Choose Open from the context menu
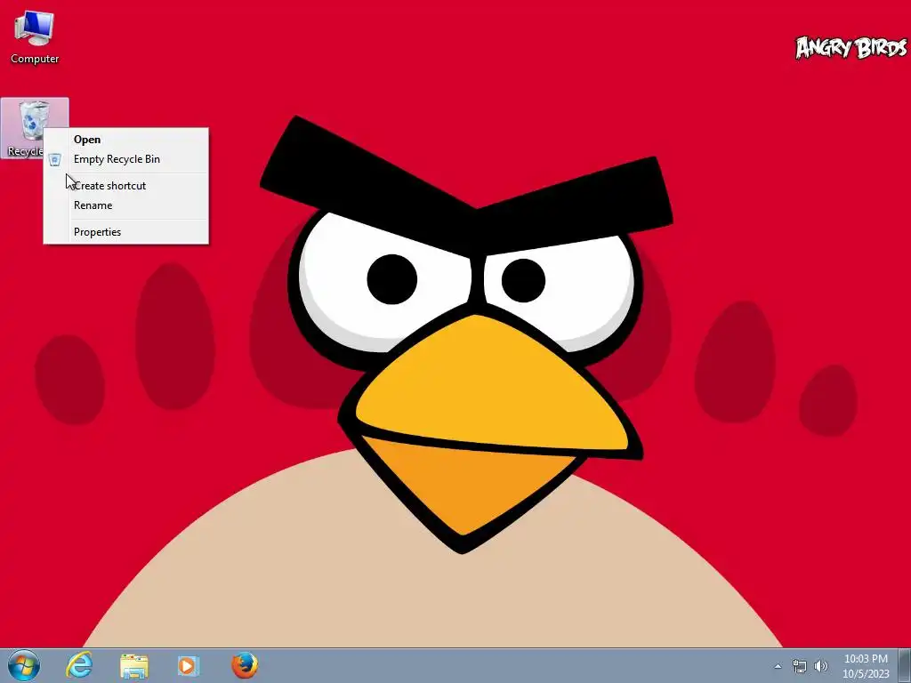The height and width of the screenshot is (683, 911). [x=125, y=140]
